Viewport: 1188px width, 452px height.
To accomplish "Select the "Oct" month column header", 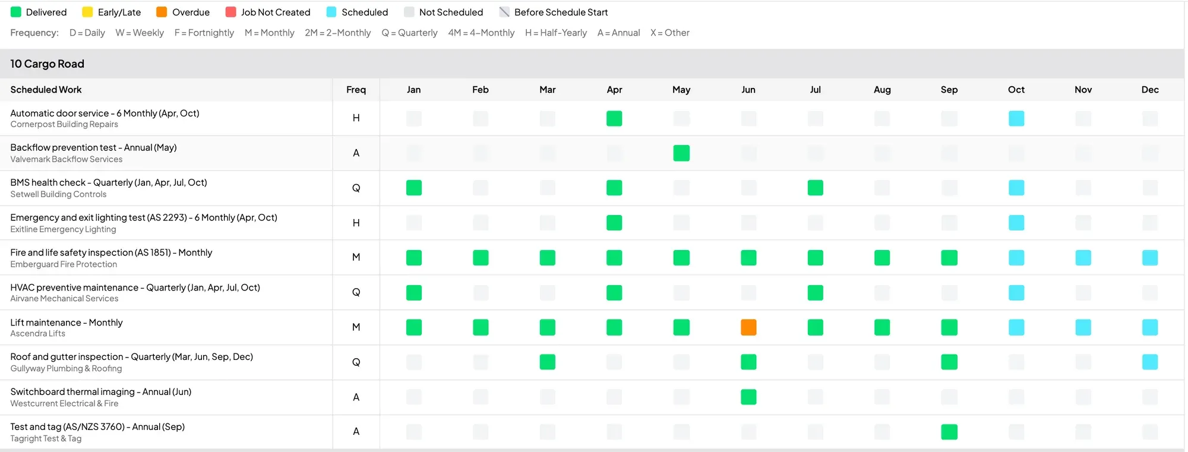I will (x=1016, y=90).
